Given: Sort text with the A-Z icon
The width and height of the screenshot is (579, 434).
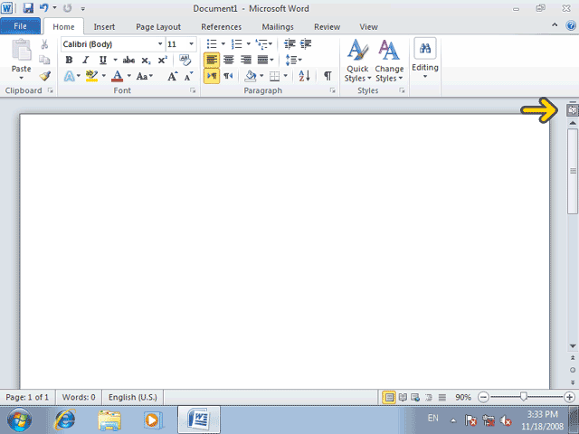Looking at the screenshot, I should coord(304,76).
